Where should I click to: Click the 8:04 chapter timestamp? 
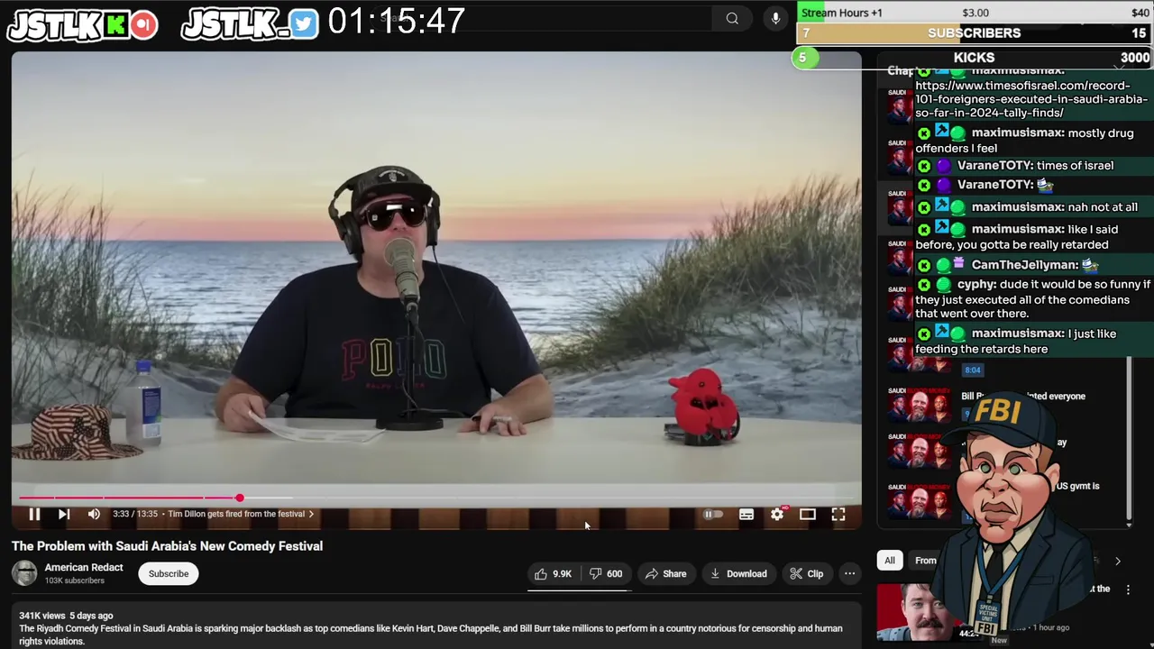tap(972, 370)
